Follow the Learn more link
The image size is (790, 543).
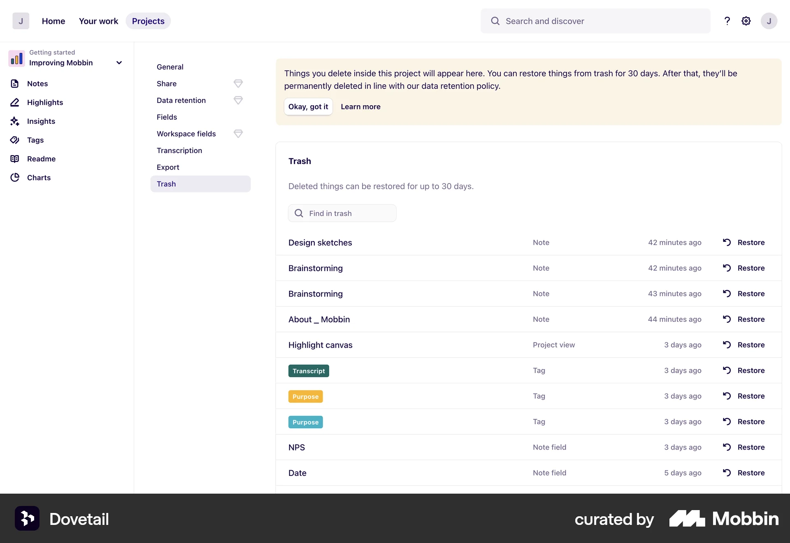[360, 107]
